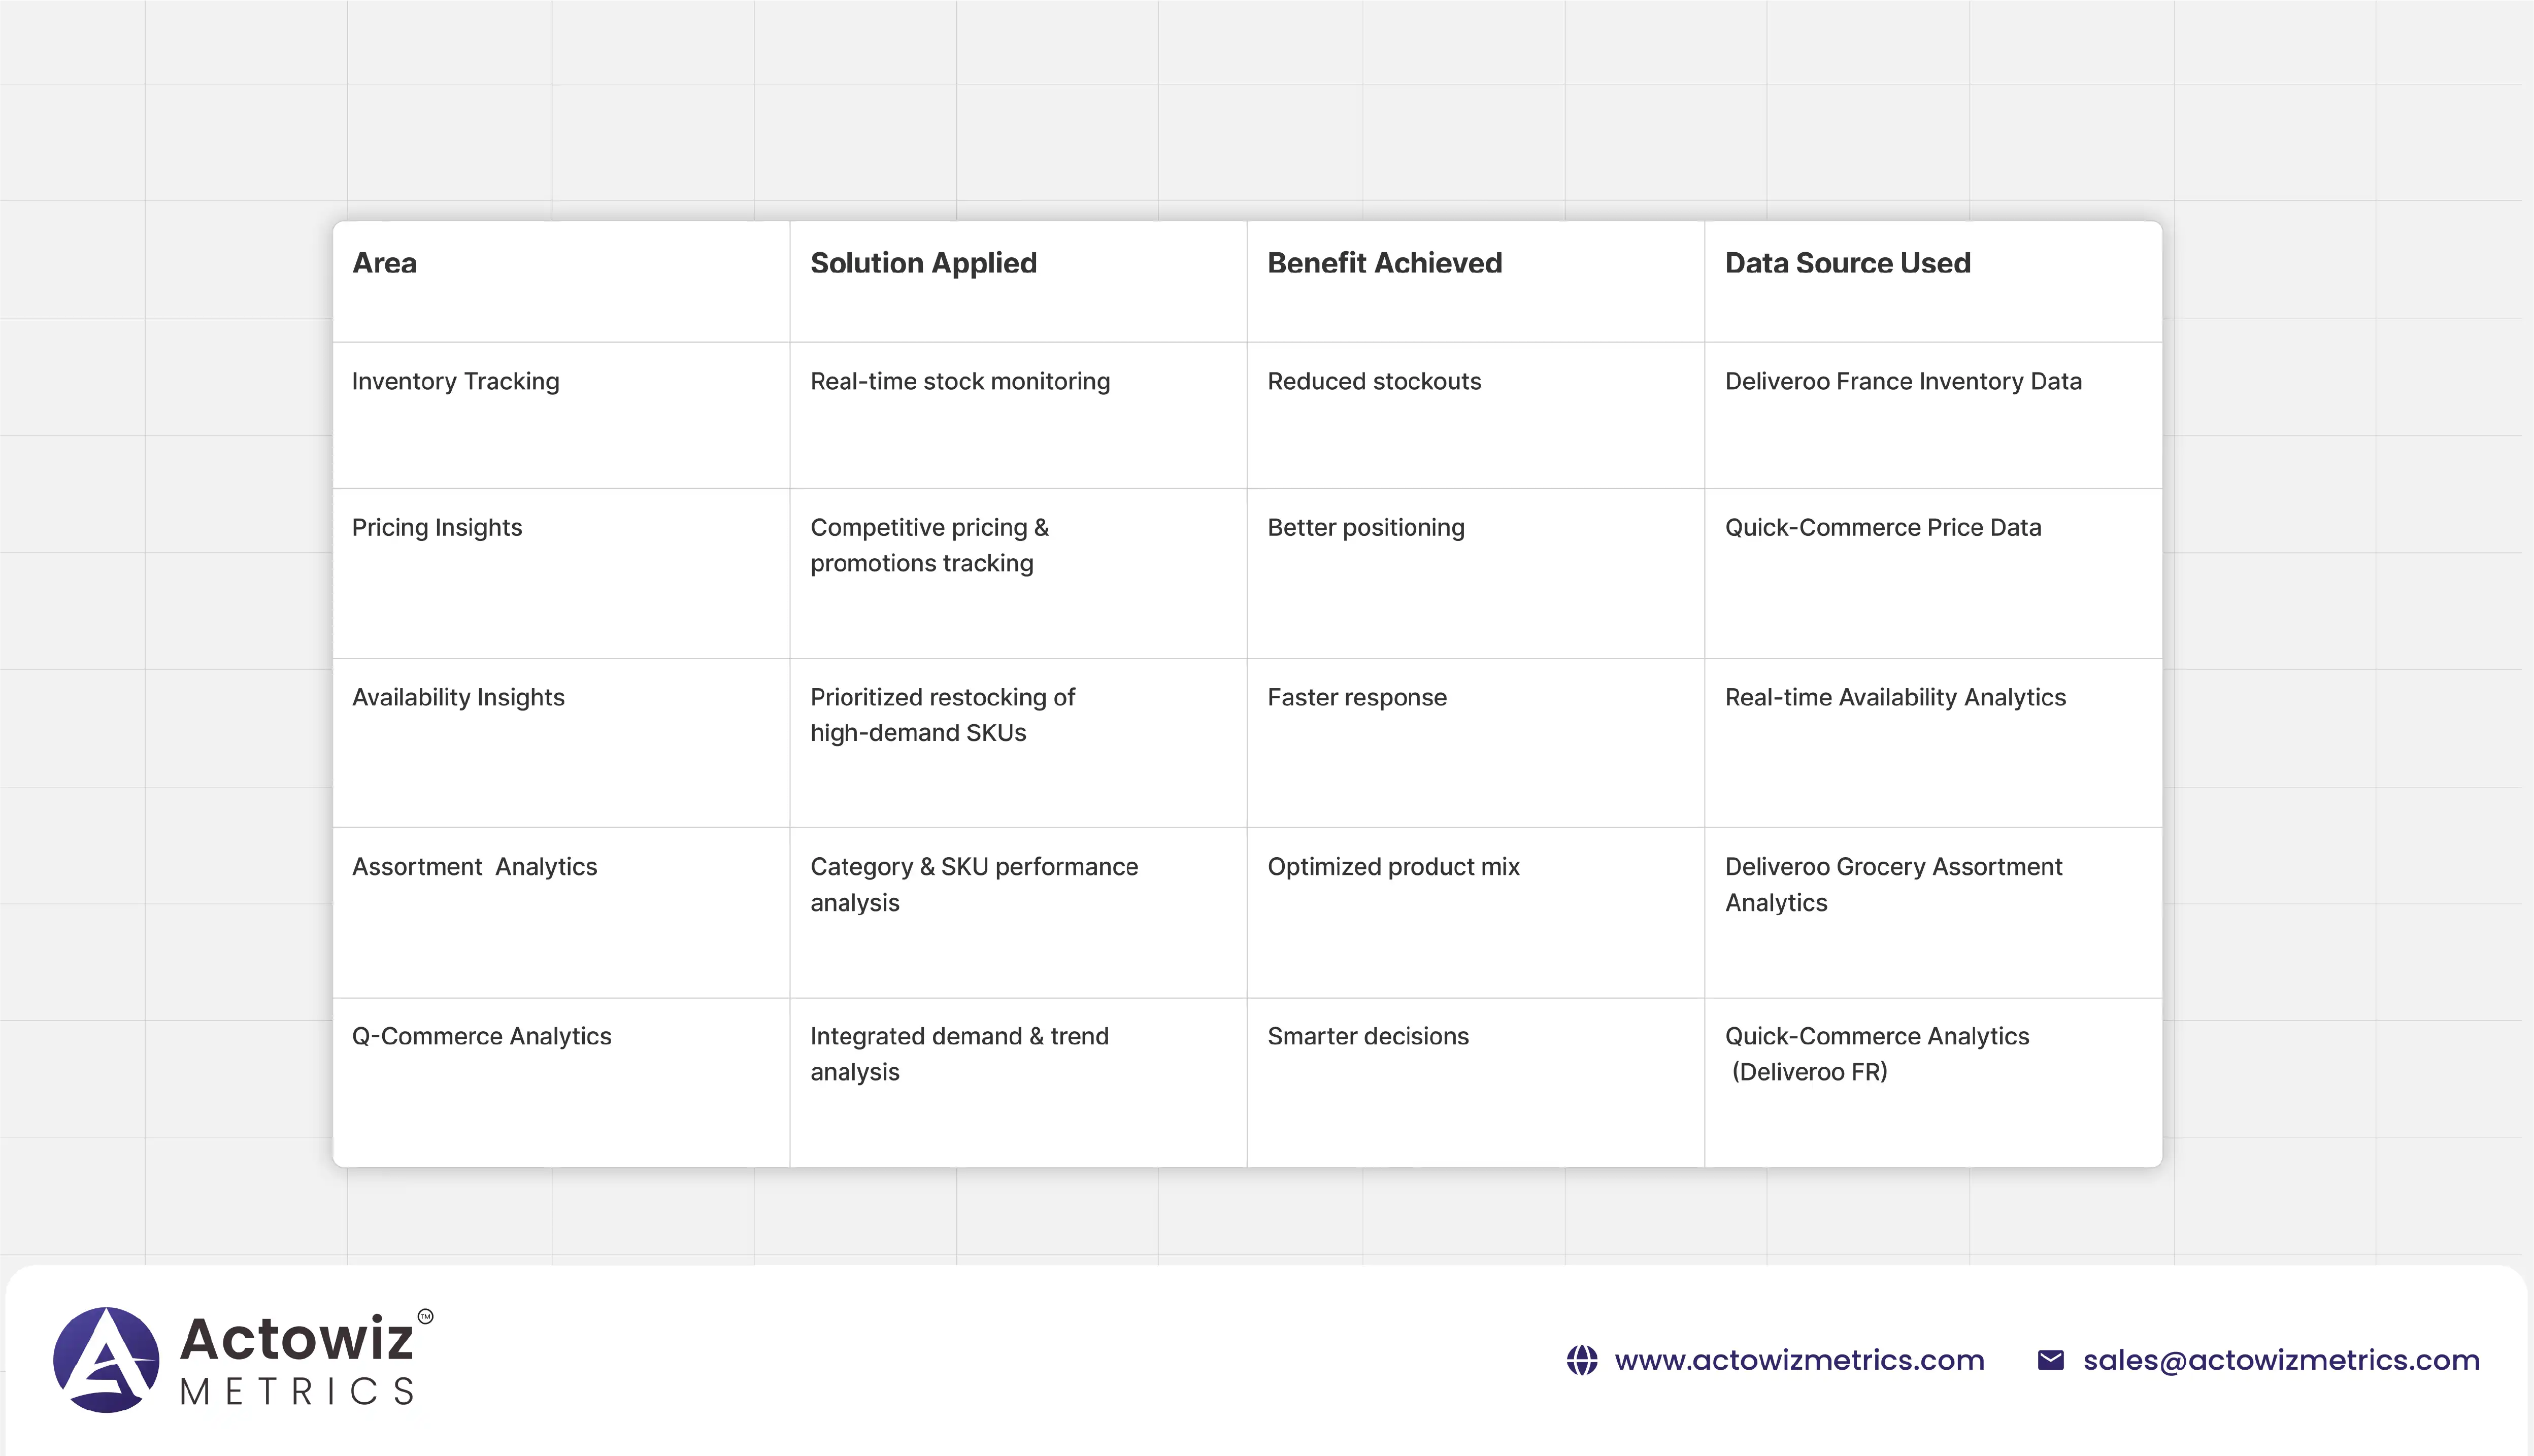Select the Benefit Achieved column header

[1384, 263]
